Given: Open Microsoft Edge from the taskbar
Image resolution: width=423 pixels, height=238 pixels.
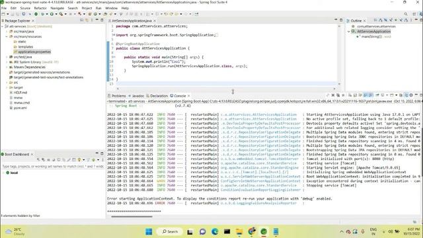Looking at the screenshot, I should pos(215,231).
